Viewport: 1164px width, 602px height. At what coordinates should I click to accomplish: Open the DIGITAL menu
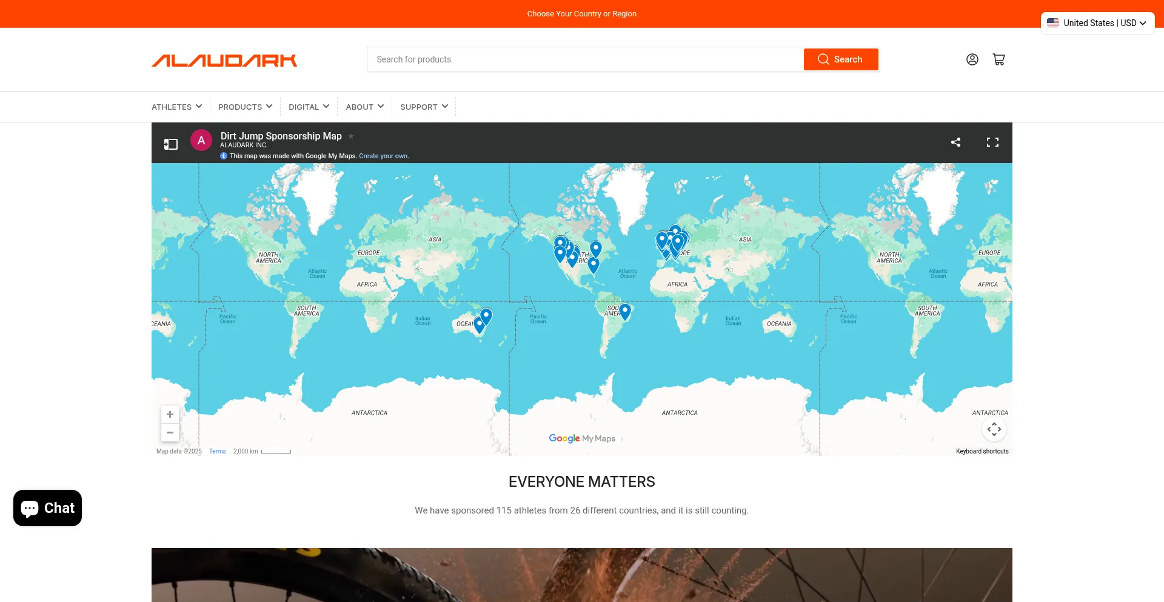pyautogui.click(x=309, y=107)
